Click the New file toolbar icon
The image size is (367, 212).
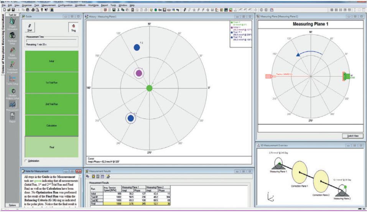pos(5,10)
